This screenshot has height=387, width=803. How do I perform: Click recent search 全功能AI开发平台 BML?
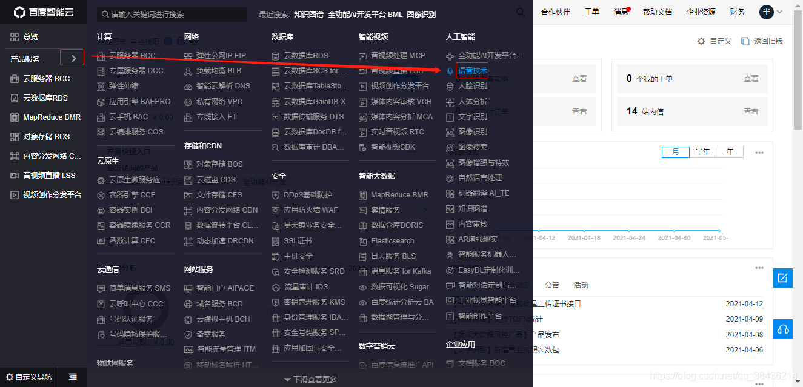coord(365,14)
